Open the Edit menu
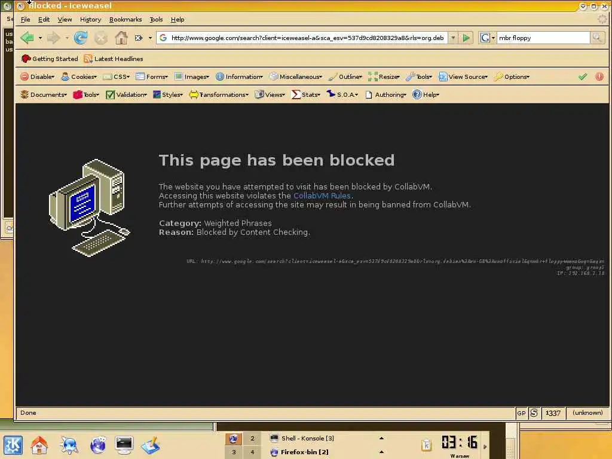 (44, 20)
